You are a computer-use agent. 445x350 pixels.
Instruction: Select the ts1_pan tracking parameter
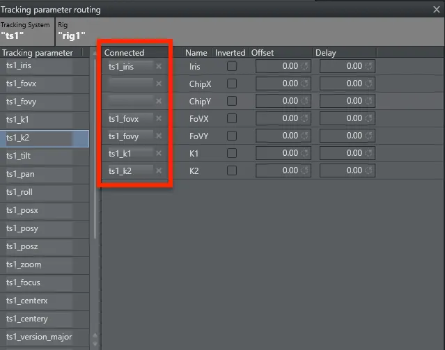pyautogui.click(x=45, y=174)
